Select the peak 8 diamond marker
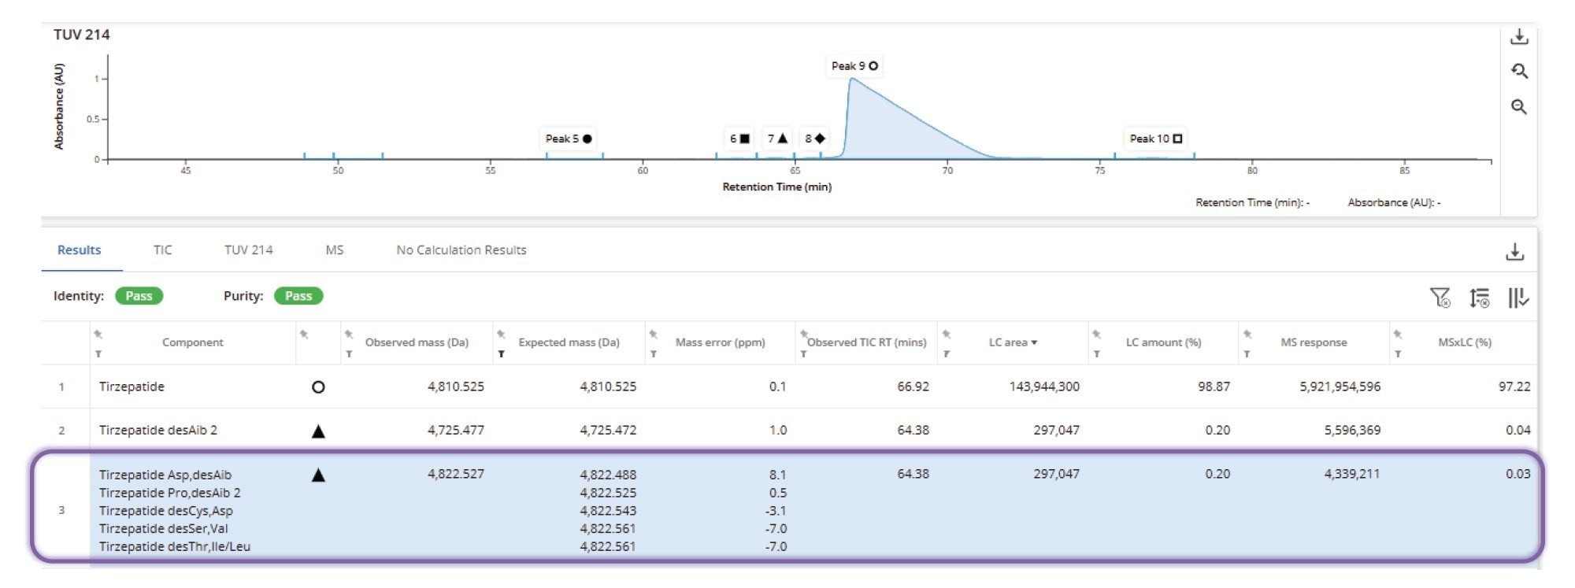 [x=815, y=139]
